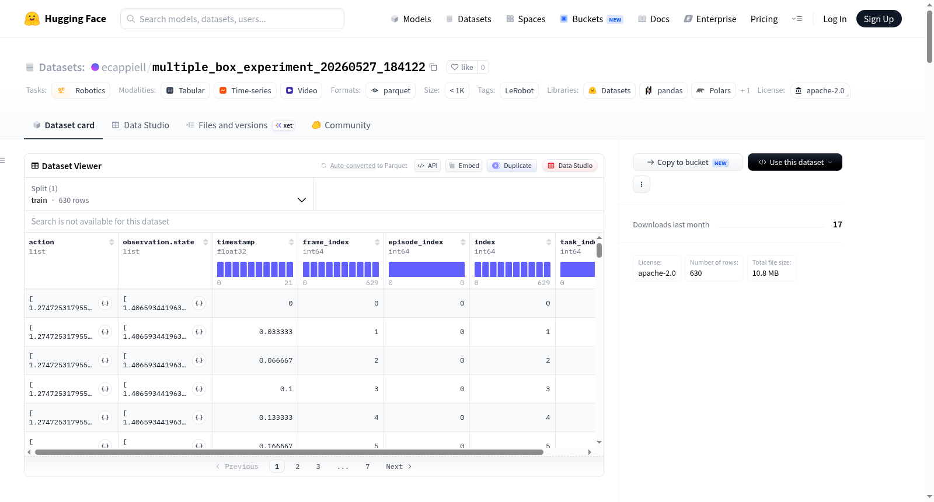Click the frame_index column histogram
Viewport: 934px width, 502px height.
point(341,269)
